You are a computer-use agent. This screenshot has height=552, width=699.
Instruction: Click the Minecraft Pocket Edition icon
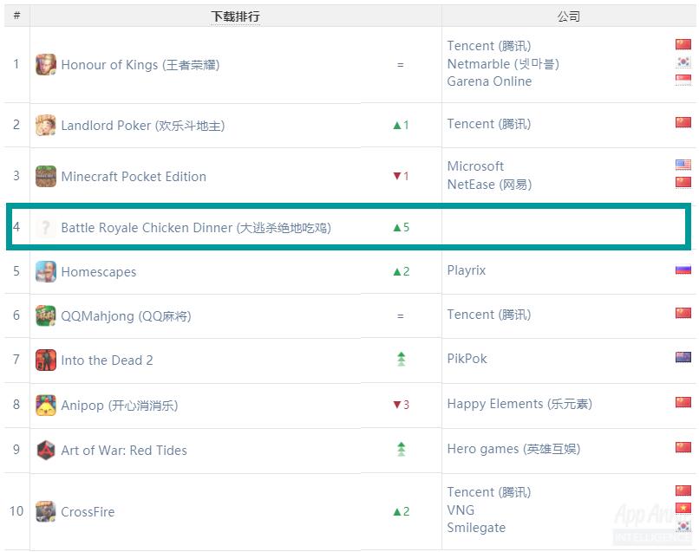[x=46, y=177]
